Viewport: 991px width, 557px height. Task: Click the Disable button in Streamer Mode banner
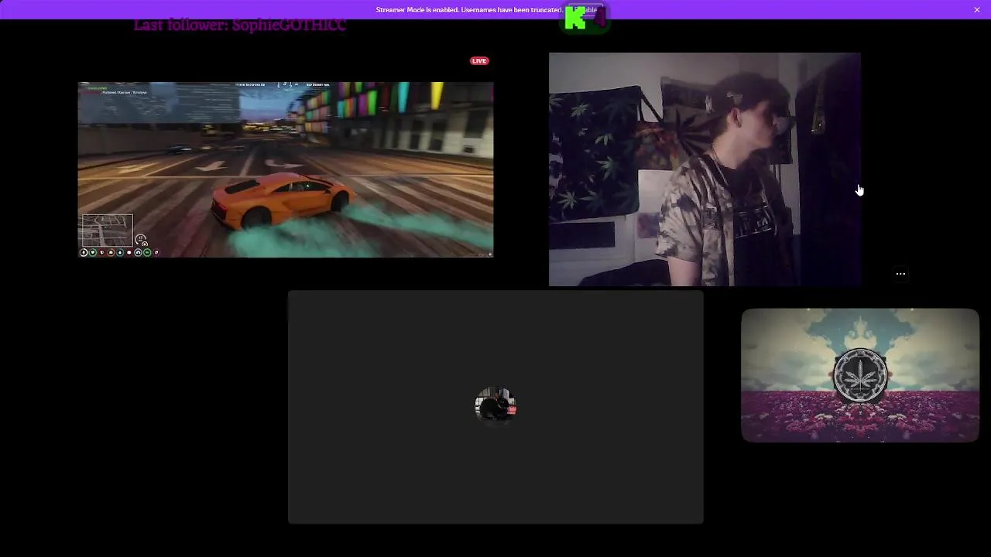pos(585,10)
